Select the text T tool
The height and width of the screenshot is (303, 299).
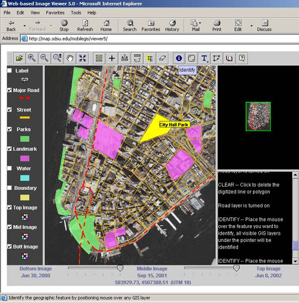204,58
